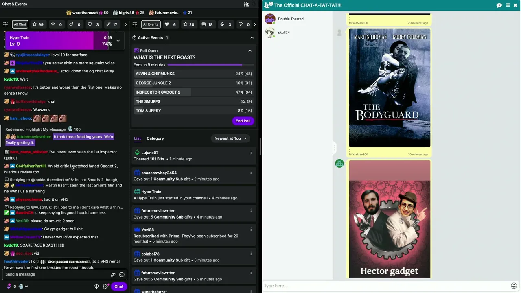Click skull24 user avatar
Screen dimensions: 521x293
click(x=269, y=32)
